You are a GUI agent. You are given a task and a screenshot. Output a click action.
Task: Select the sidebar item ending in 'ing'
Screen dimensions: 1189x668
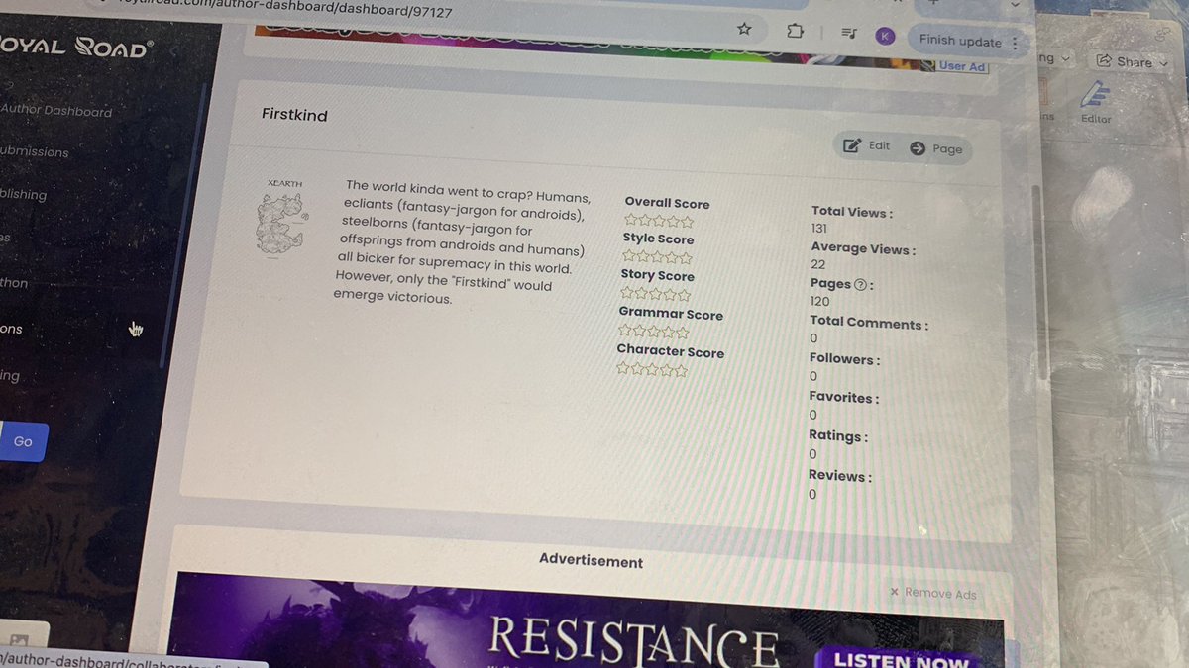point(10,376)
